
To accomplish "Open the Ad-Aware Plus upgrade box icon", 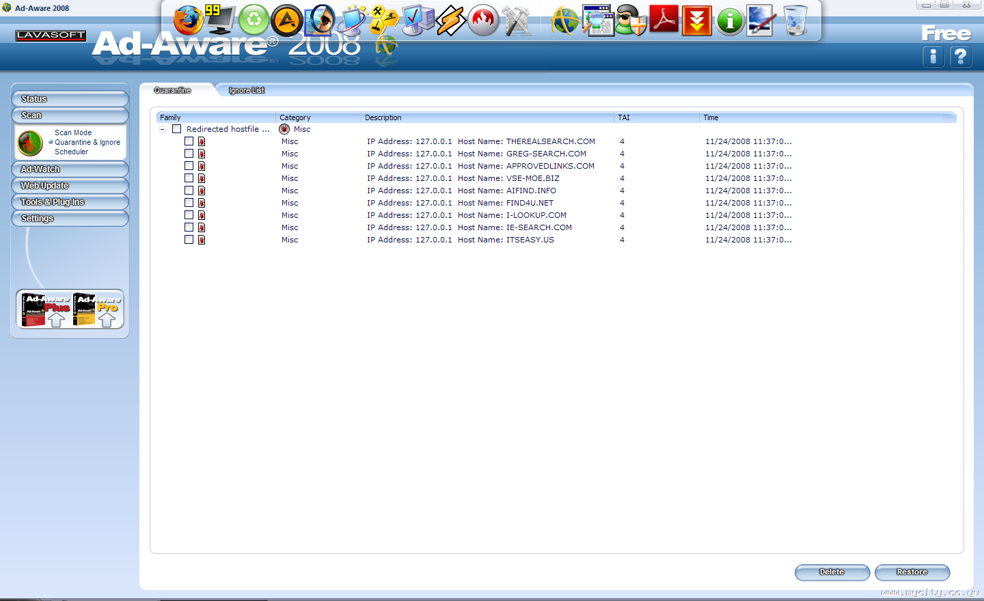I will (46, 309).
